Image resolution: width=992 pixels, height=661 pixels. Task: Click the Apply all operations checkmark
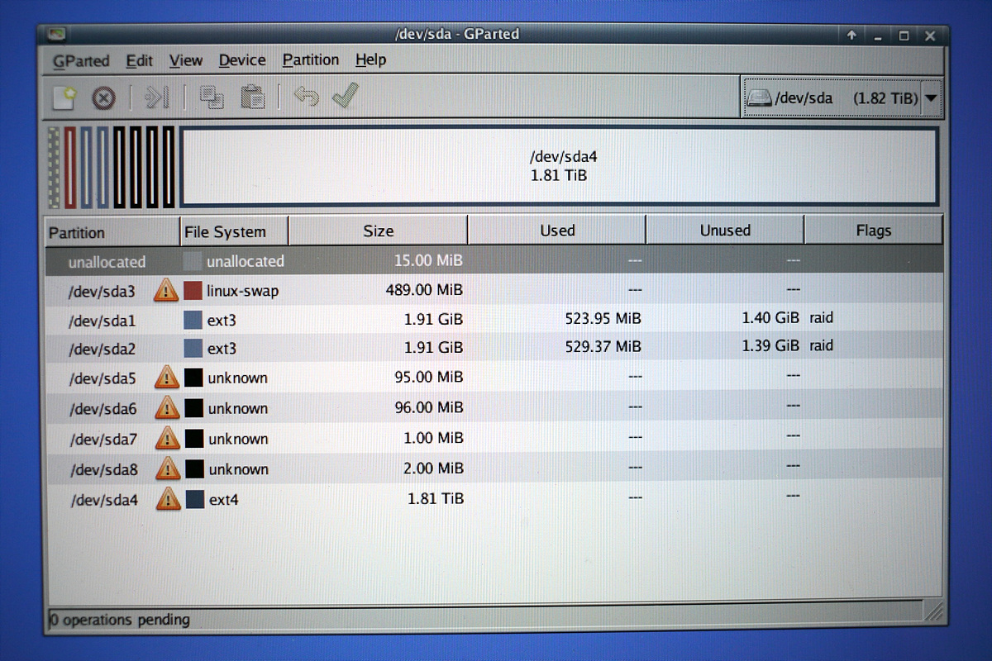[345, 97]
